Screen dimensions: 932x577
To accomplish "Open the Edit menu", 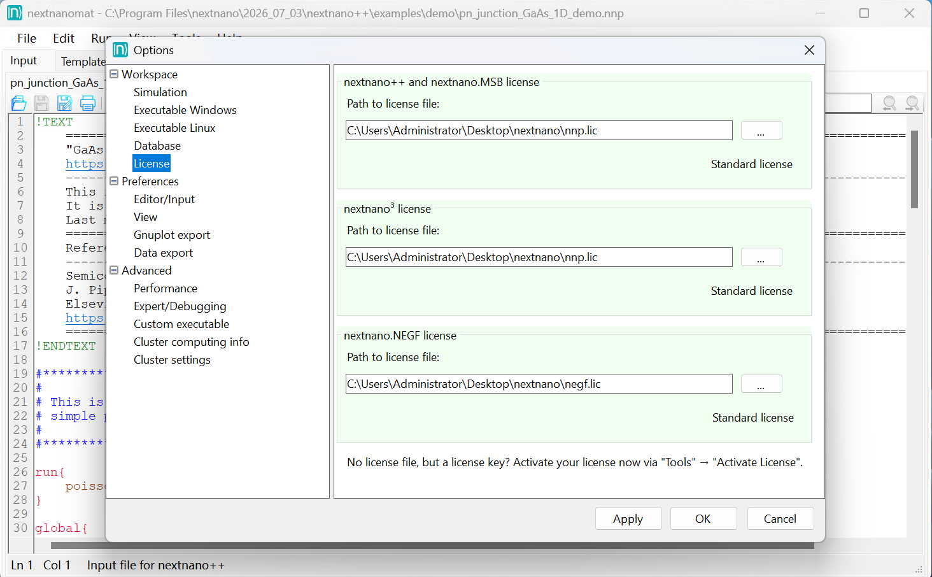I will [x=64, y=38].
